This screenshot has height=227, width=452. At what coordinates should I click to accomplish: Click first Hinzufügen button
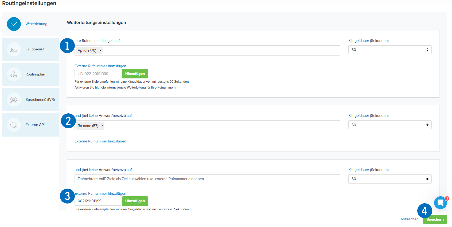click(x=135, y=74)
